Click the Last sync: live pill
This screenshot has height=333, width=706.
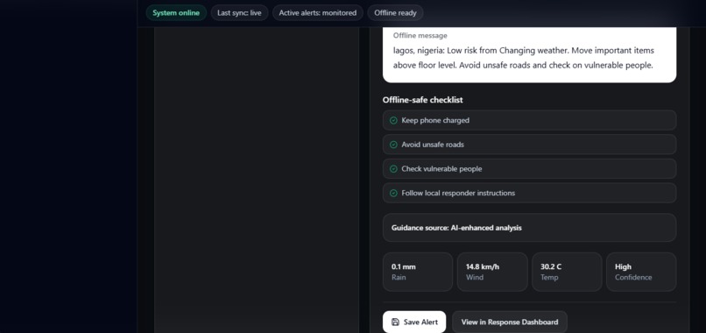coord(239,12)
